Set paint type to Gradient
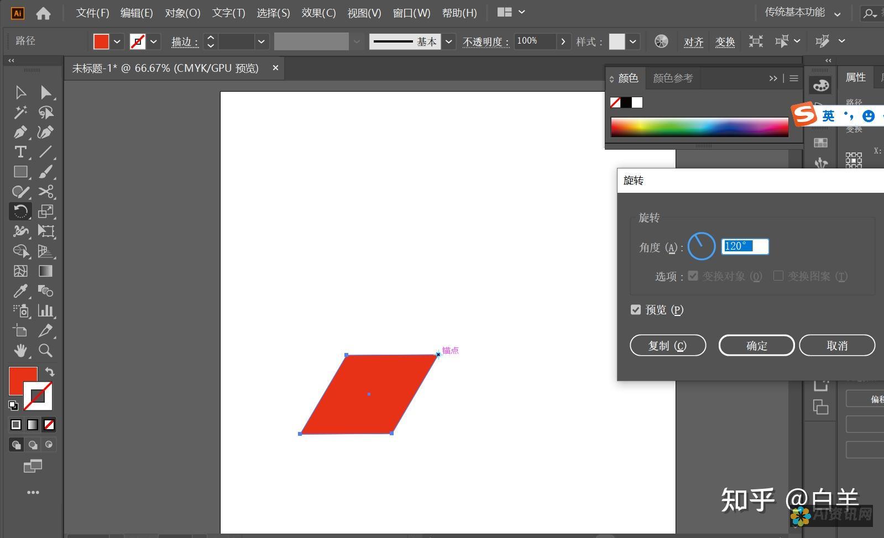Viewport: 884px width, 538px height. coord(33,425)
